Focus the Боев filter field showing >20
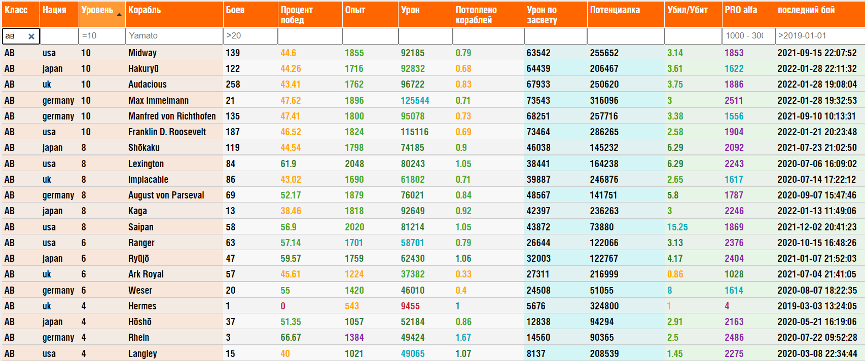The image size is (865, 361). click(250, 36)
